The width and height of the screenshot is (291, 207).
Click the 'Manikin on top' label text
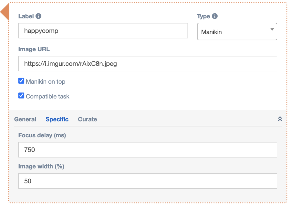point(45,82)
